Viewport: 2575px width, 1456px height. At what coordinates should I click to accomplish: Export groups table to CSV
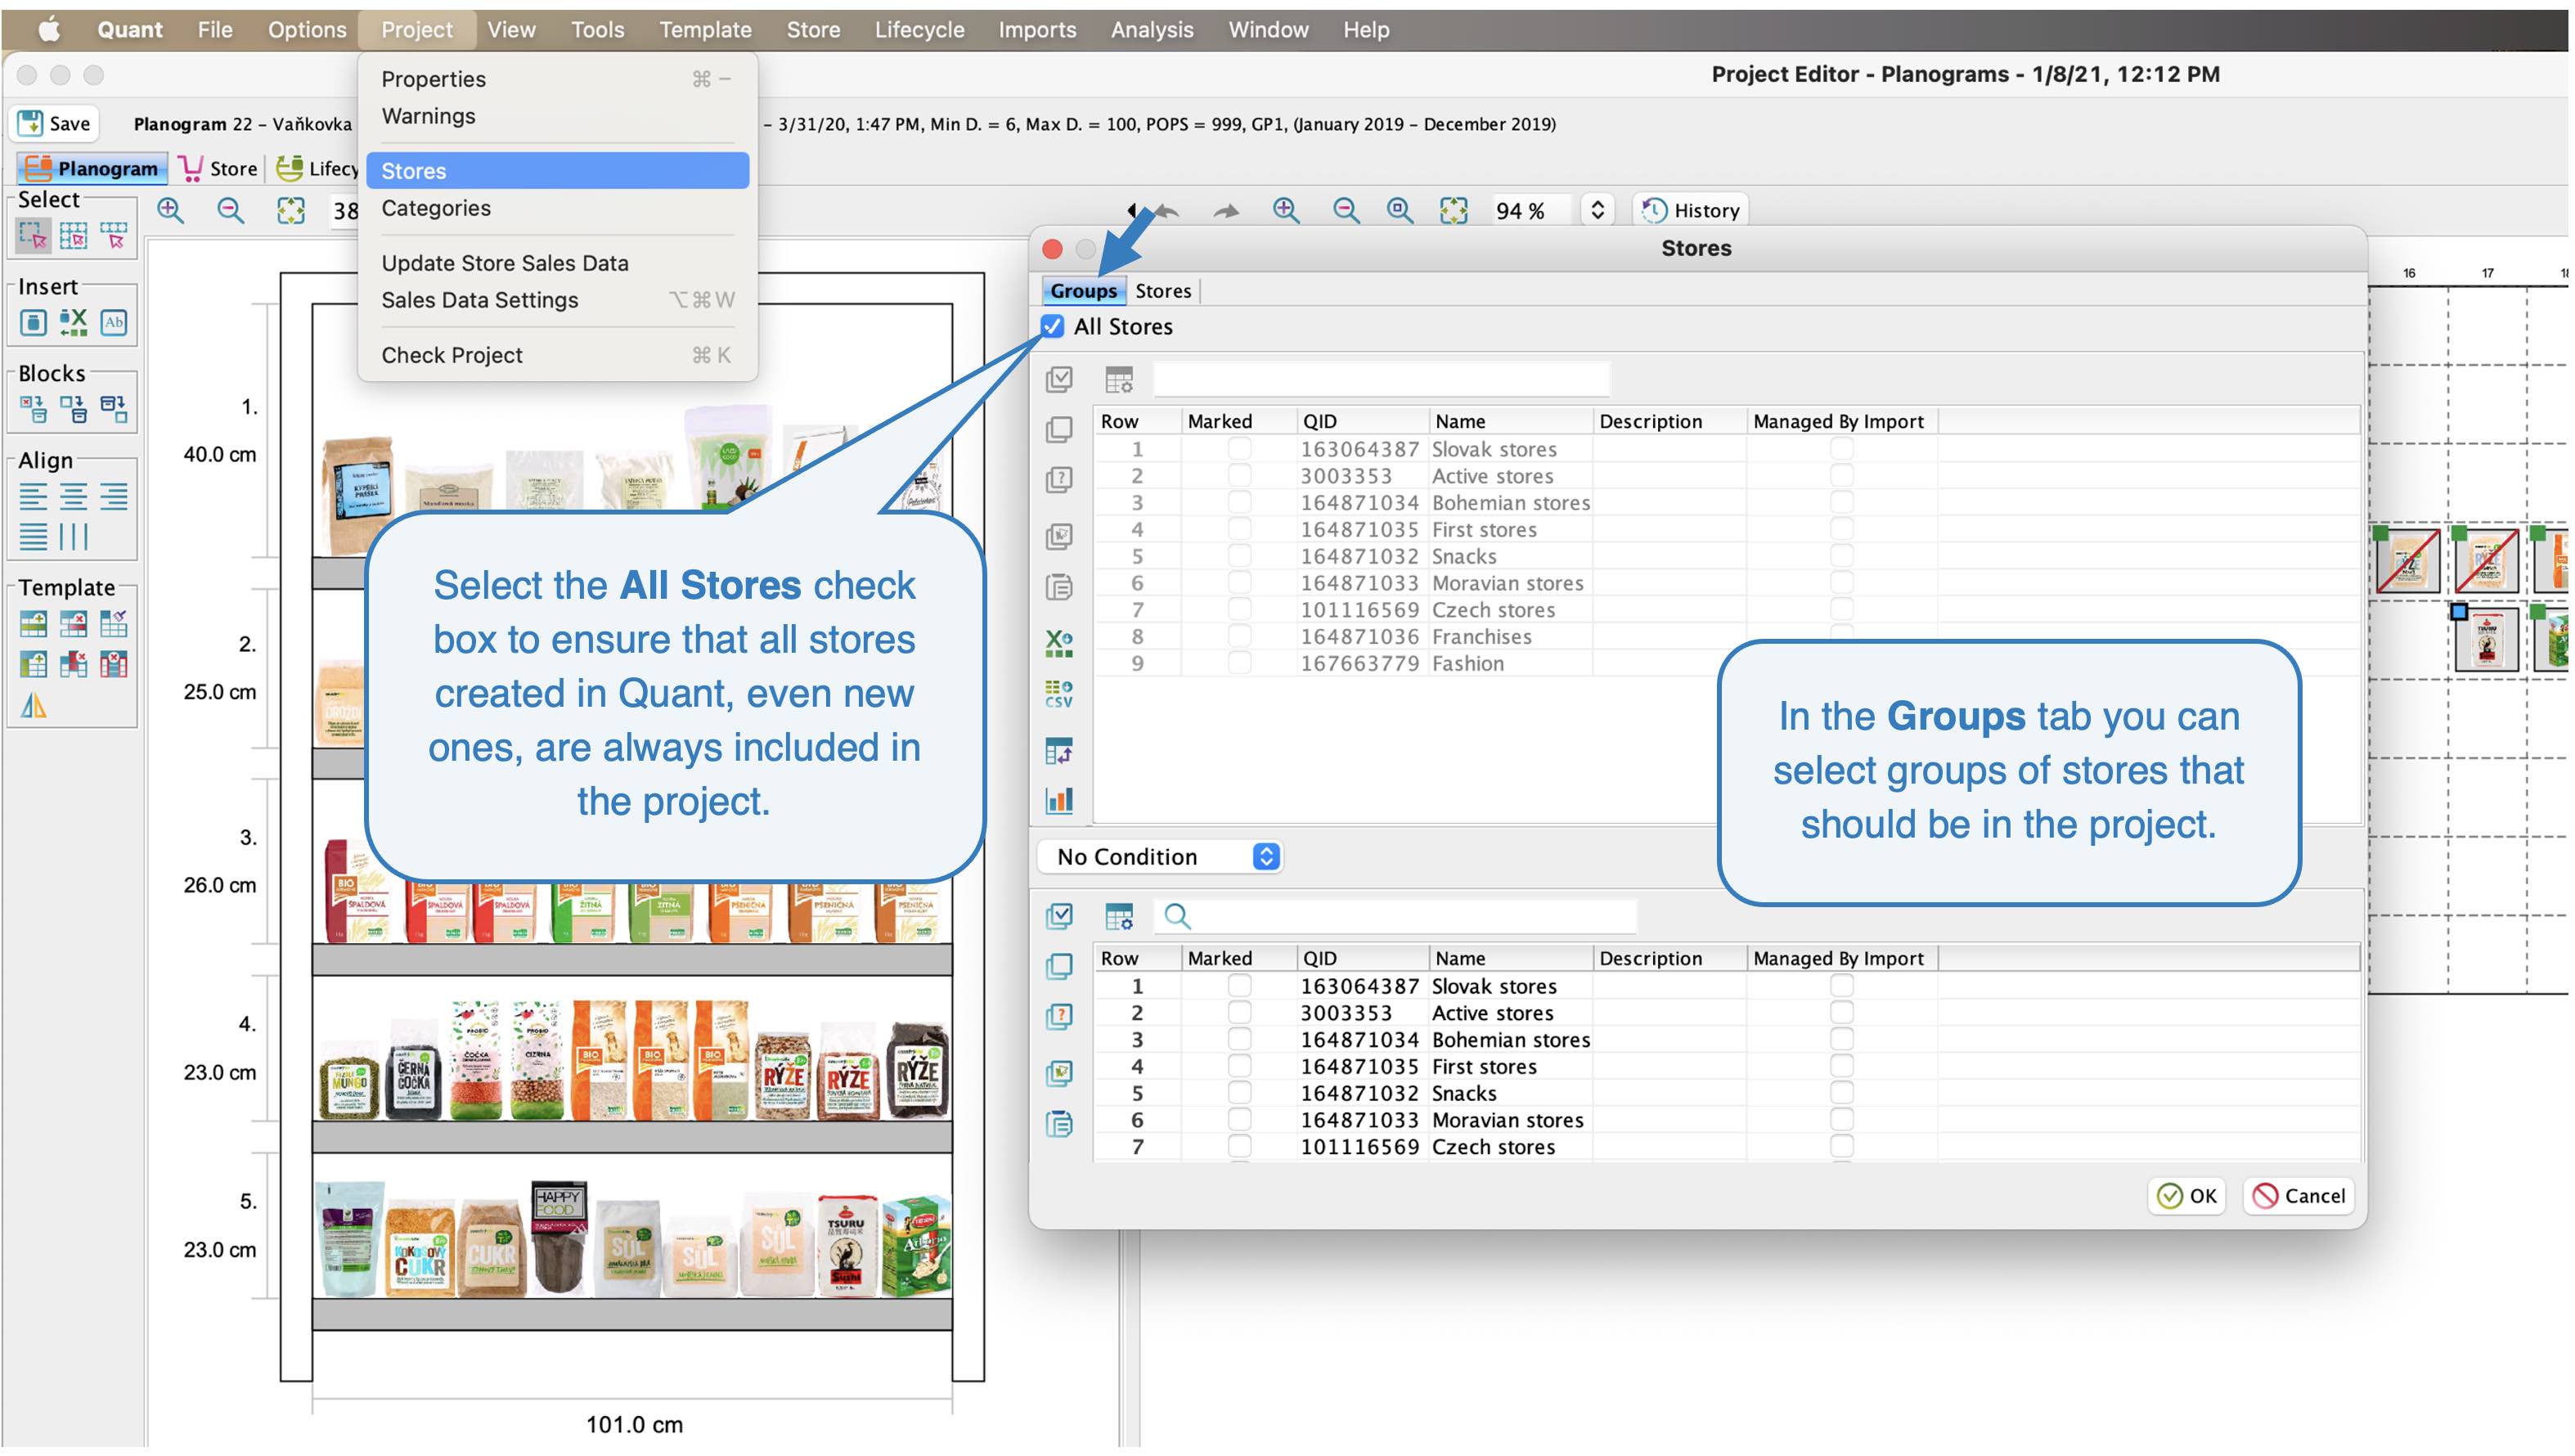click(x=1059, y=694)
